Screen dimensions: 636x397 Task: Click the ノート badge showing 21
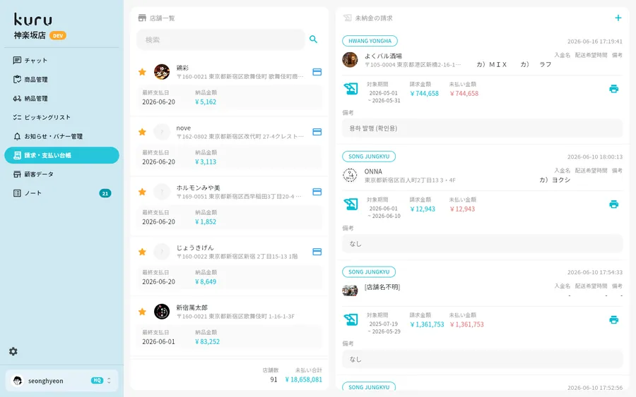[x=105, y=193]
